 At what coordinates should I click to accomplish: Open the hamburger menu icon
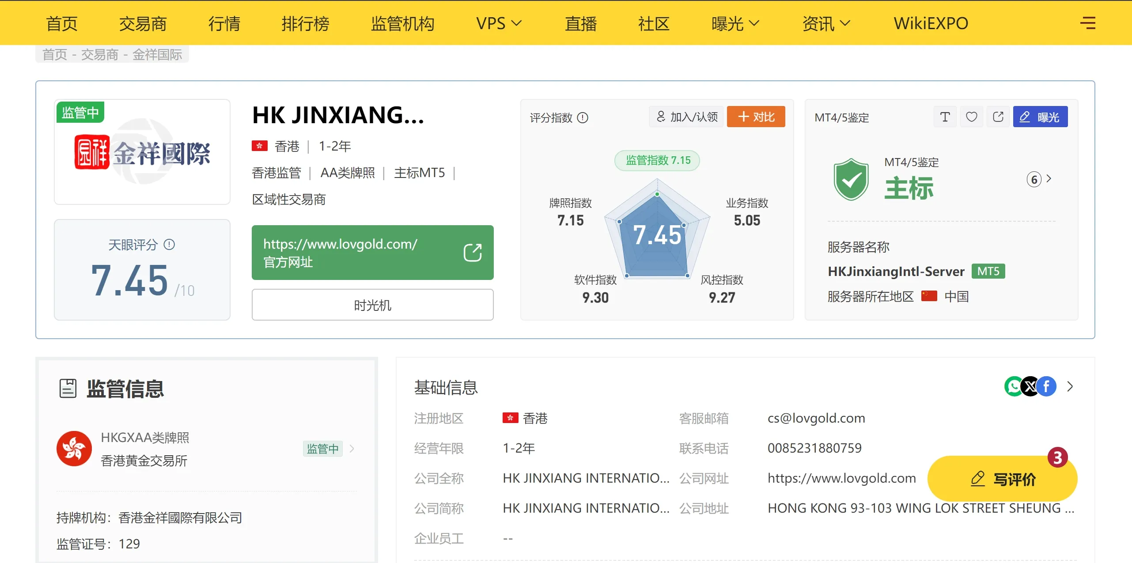pos(1088,23)
